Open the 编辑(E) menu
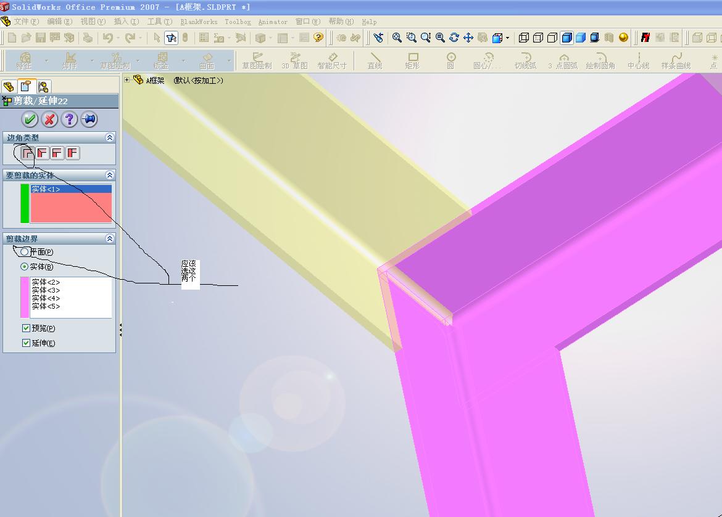 click(x=60, y=22)
